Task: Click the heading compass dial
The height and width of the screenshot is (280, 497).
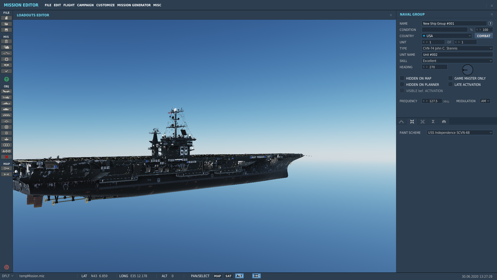Action: (x=467, y=70)
